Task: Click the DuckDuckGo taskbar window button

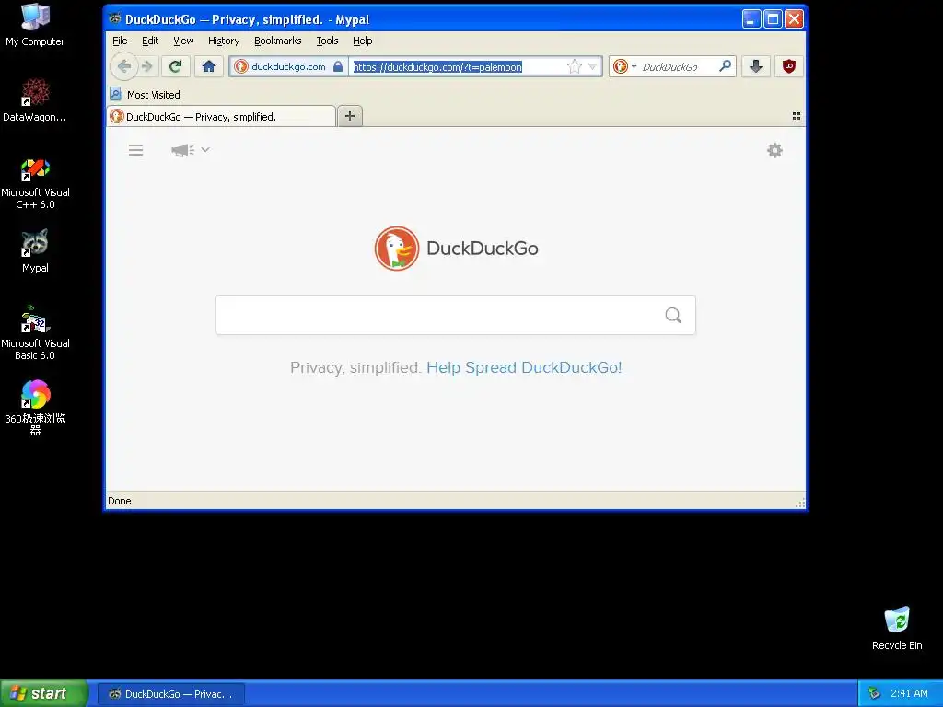Action: 171,694
